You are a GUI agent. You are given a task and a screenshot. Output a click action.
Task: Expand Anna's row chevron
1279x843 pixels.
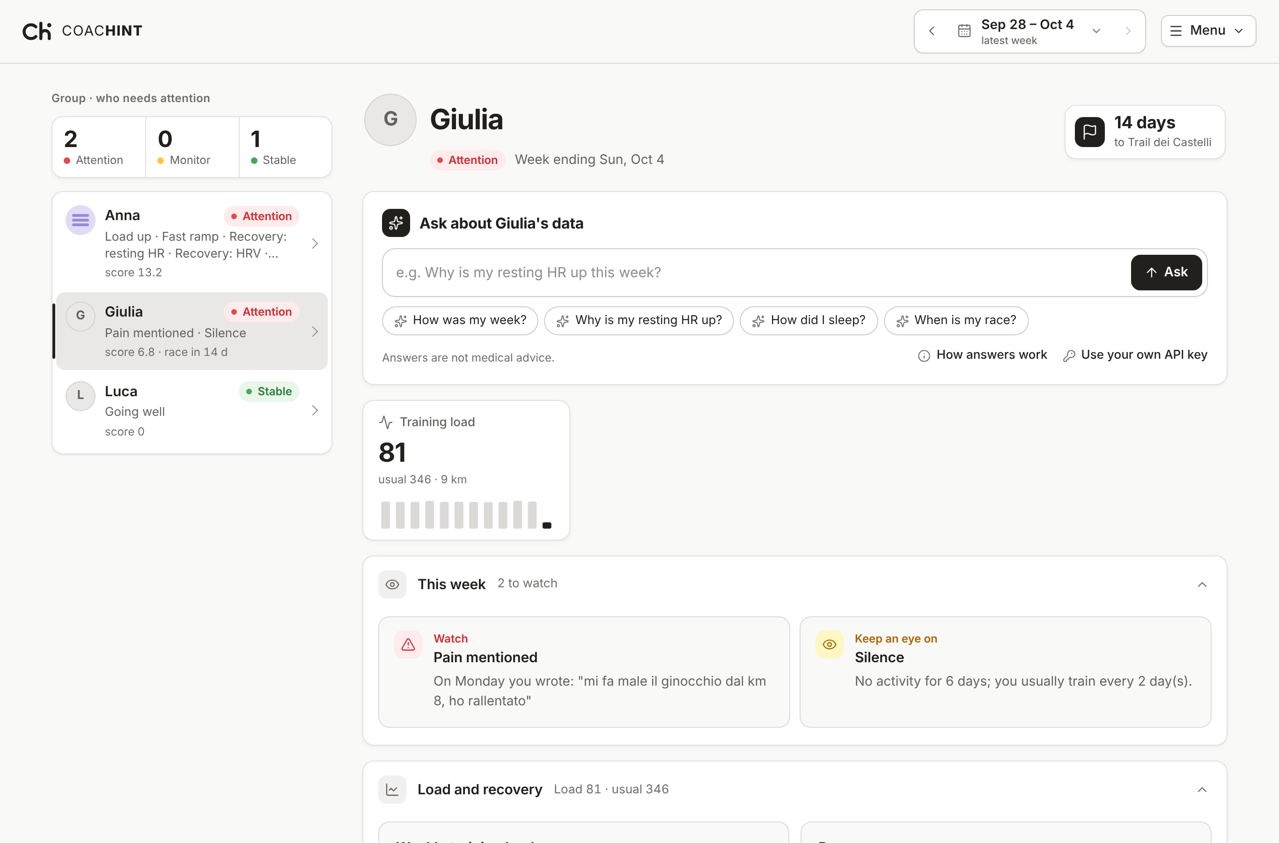pos(315,244)
